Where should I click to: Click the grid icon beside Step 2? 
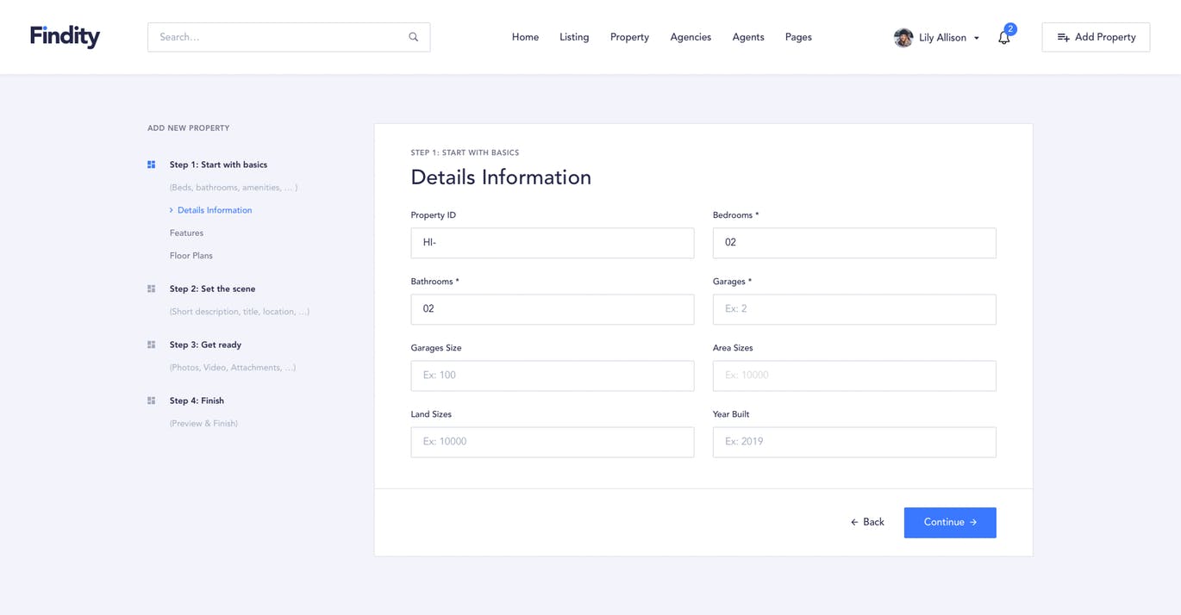[151, 289]
